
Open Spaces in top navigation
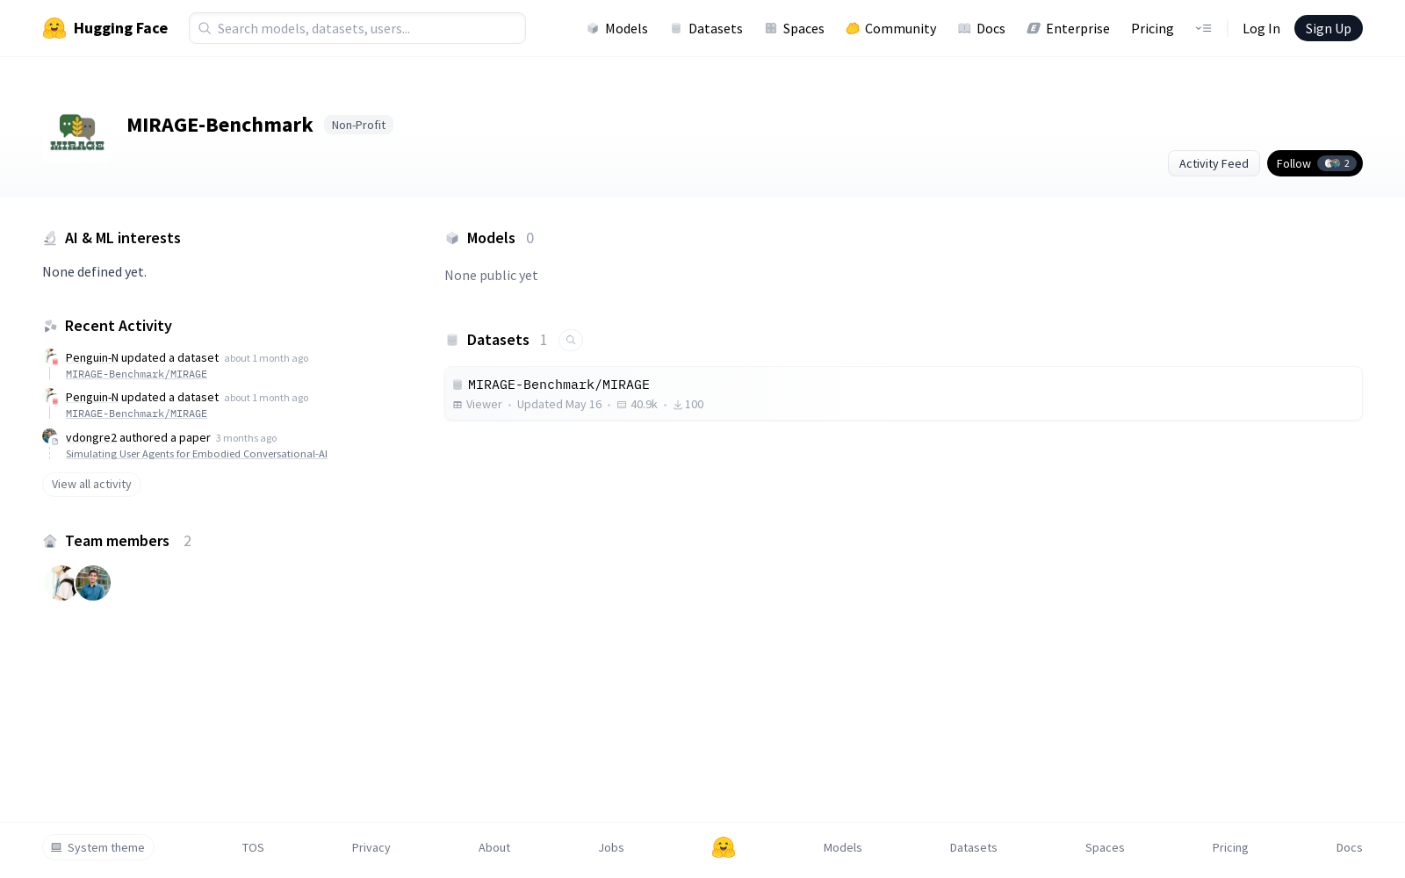coord(794,28)
